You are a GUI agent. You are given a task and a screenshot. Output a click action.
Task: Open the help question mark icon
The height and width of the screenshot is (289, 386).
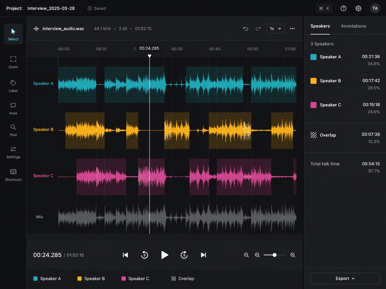343,9
